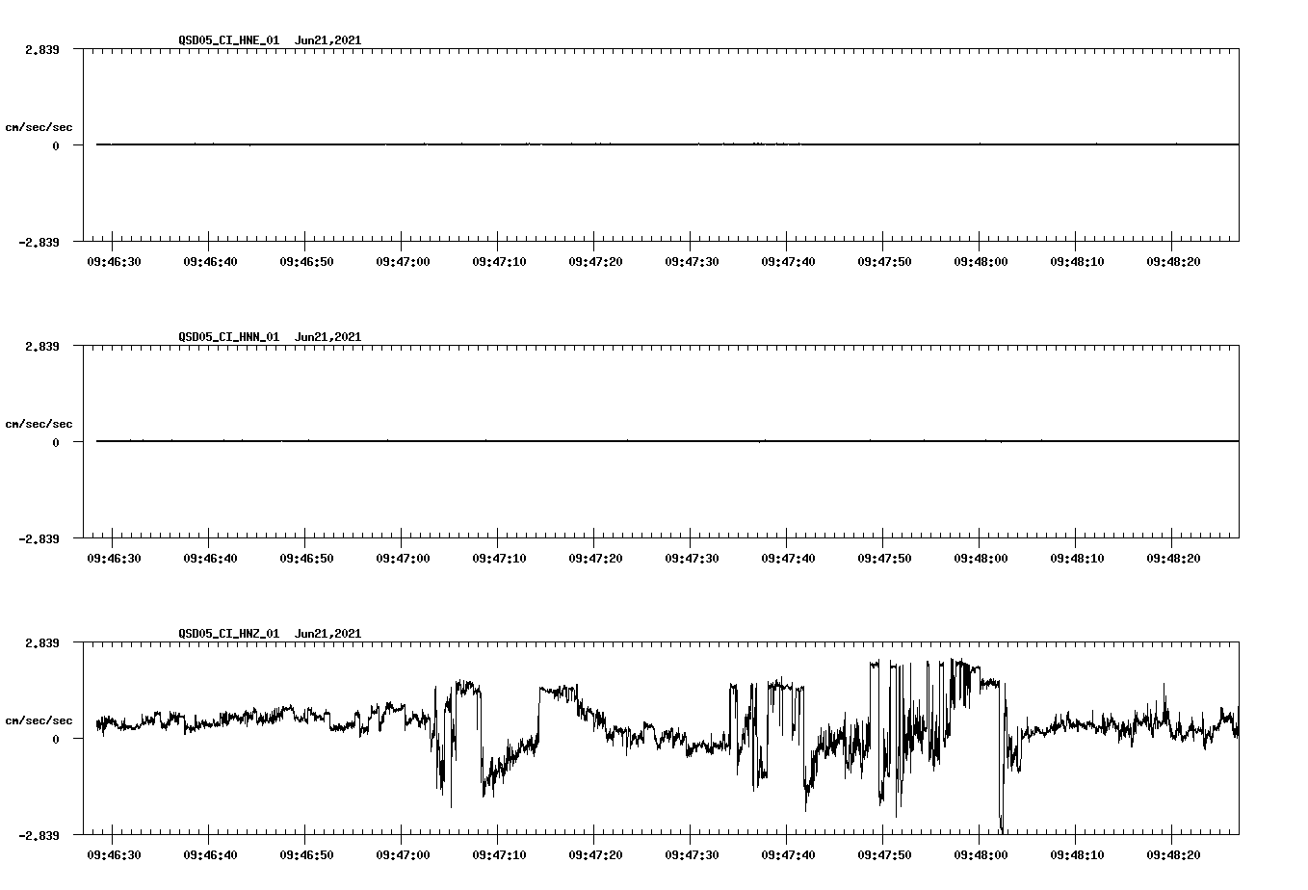Click 09:48:00 label under the HNZ plot

click(981, 855)
